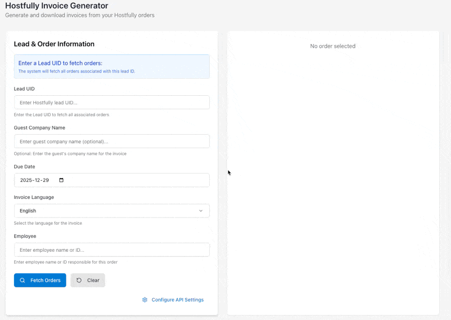Click hint about guest's company name for invoice

point(70,154)
